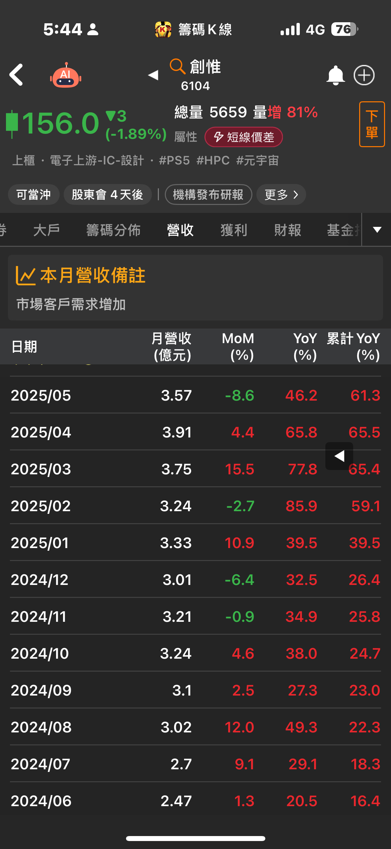Select the 2025/05 row date

click(41, 395)
